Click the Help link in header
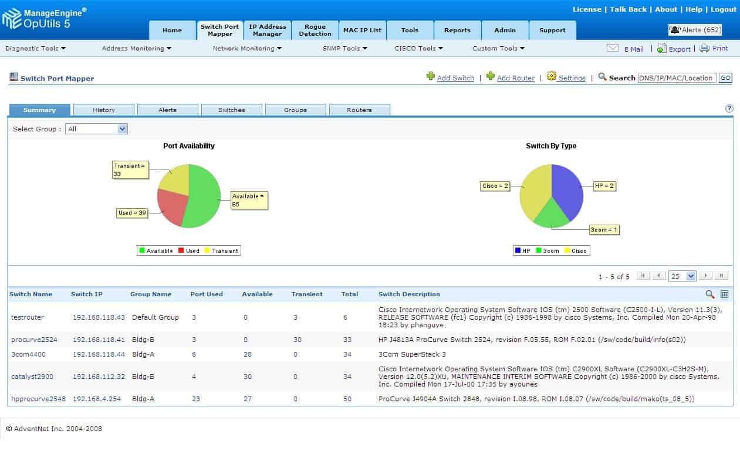Screen dimensions: 740x461 click(694, 9)
